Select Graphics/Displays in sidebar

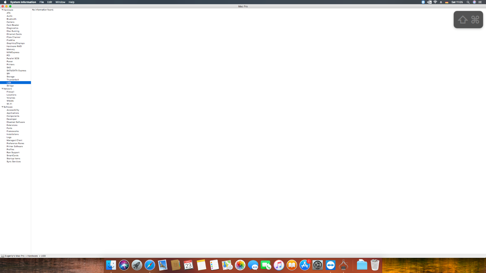pyautogui.click(x=15, y=43)
